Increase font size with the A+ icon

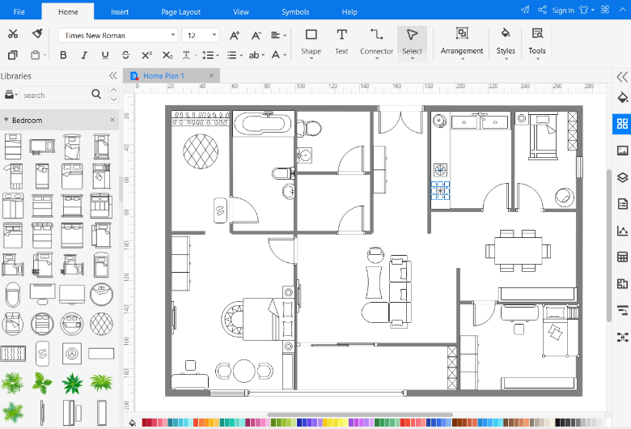[x=235, y=36]
